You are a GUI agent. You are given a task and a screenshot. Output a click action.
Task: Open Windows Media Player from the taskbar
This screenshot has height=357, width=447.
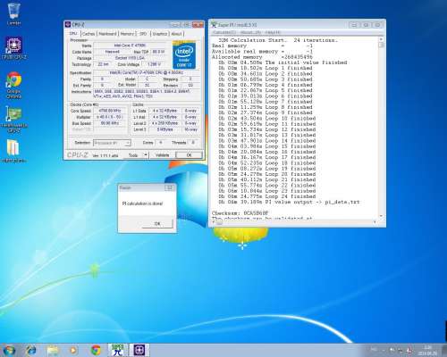click(73, 350)
